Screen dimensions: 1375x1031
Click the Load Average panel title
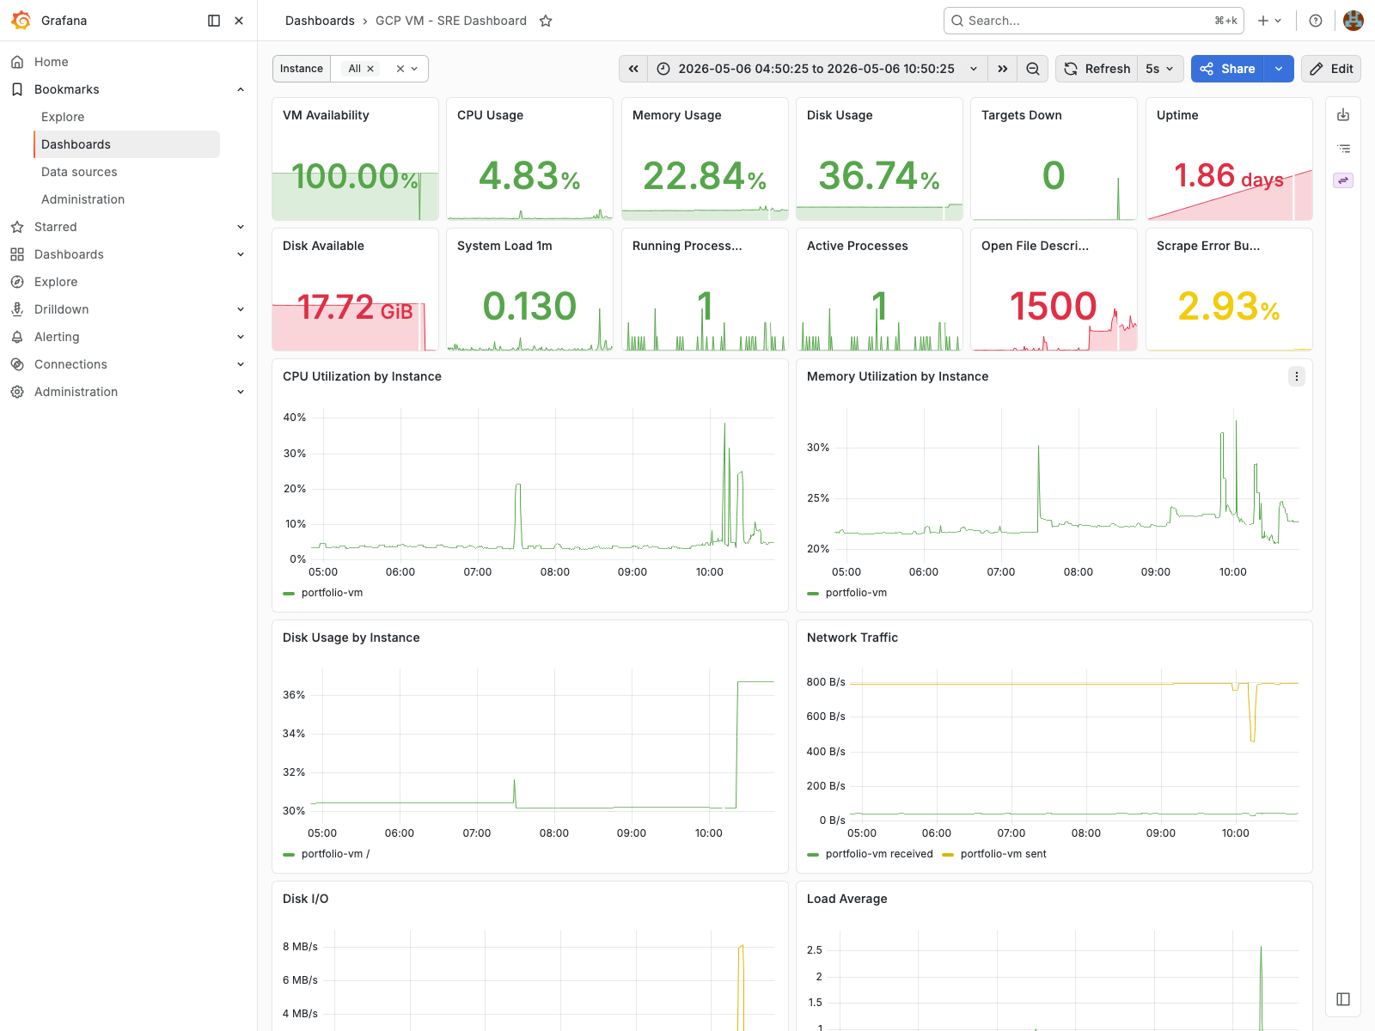(847, 899)
